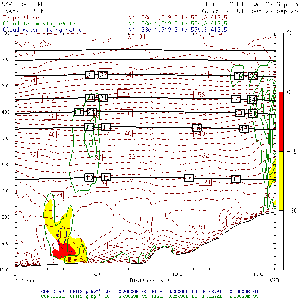The image size is (300, 300).
Task: Click the 'H -16.51' high temperature marker
Action: pyautogui.click(x=195, y=223)
